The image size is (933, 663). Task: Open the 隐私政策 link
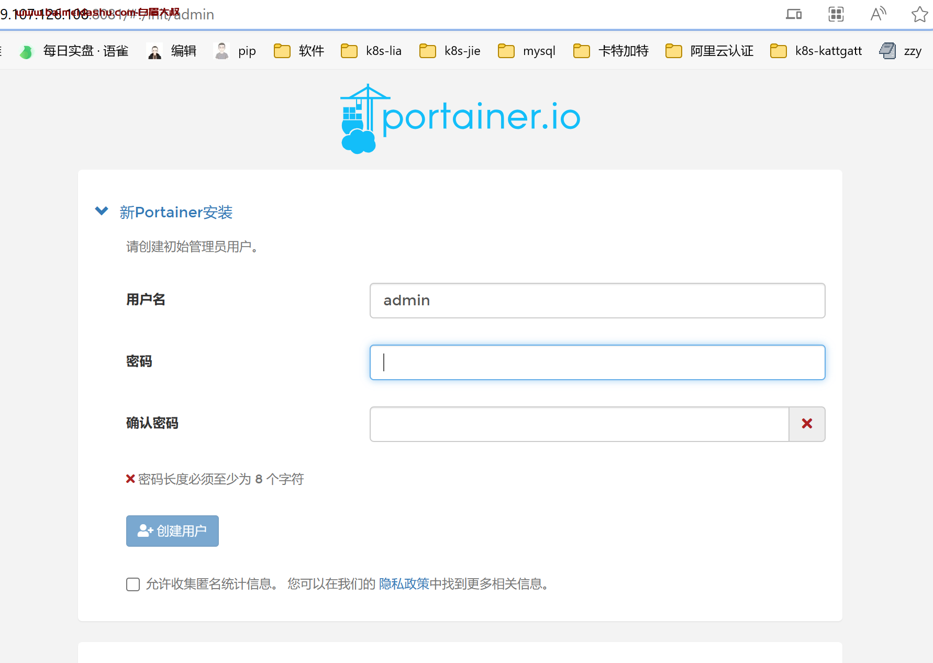[x=404, y=584]
